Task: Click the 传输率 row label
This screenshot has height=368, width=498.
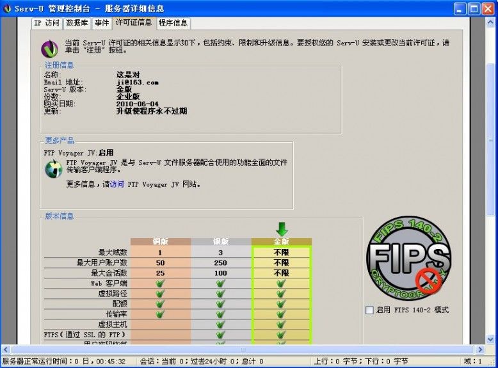Action: pos(116,314)
